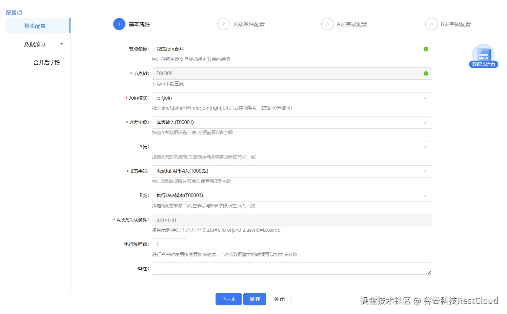Click the hint starting 指定B流的来源节点

tap(203, 206)
